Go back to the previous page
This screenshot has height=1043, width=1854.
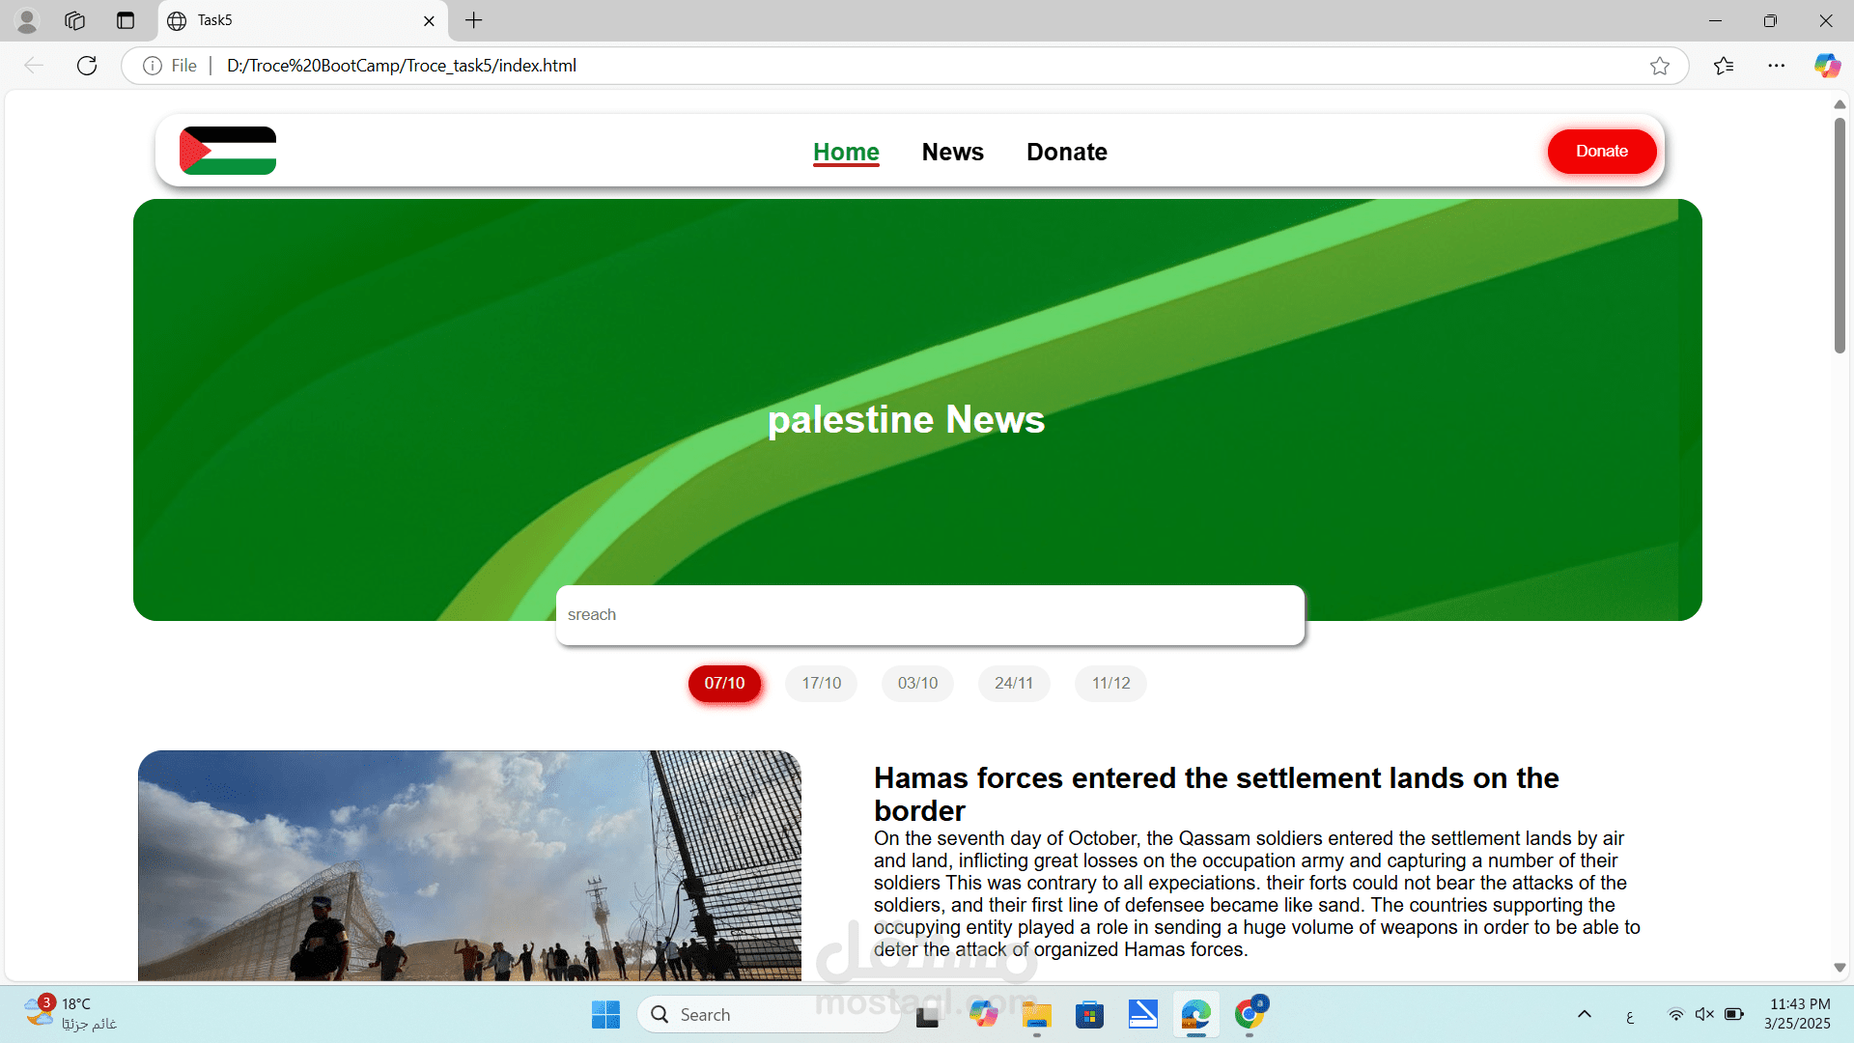[34, 66]
